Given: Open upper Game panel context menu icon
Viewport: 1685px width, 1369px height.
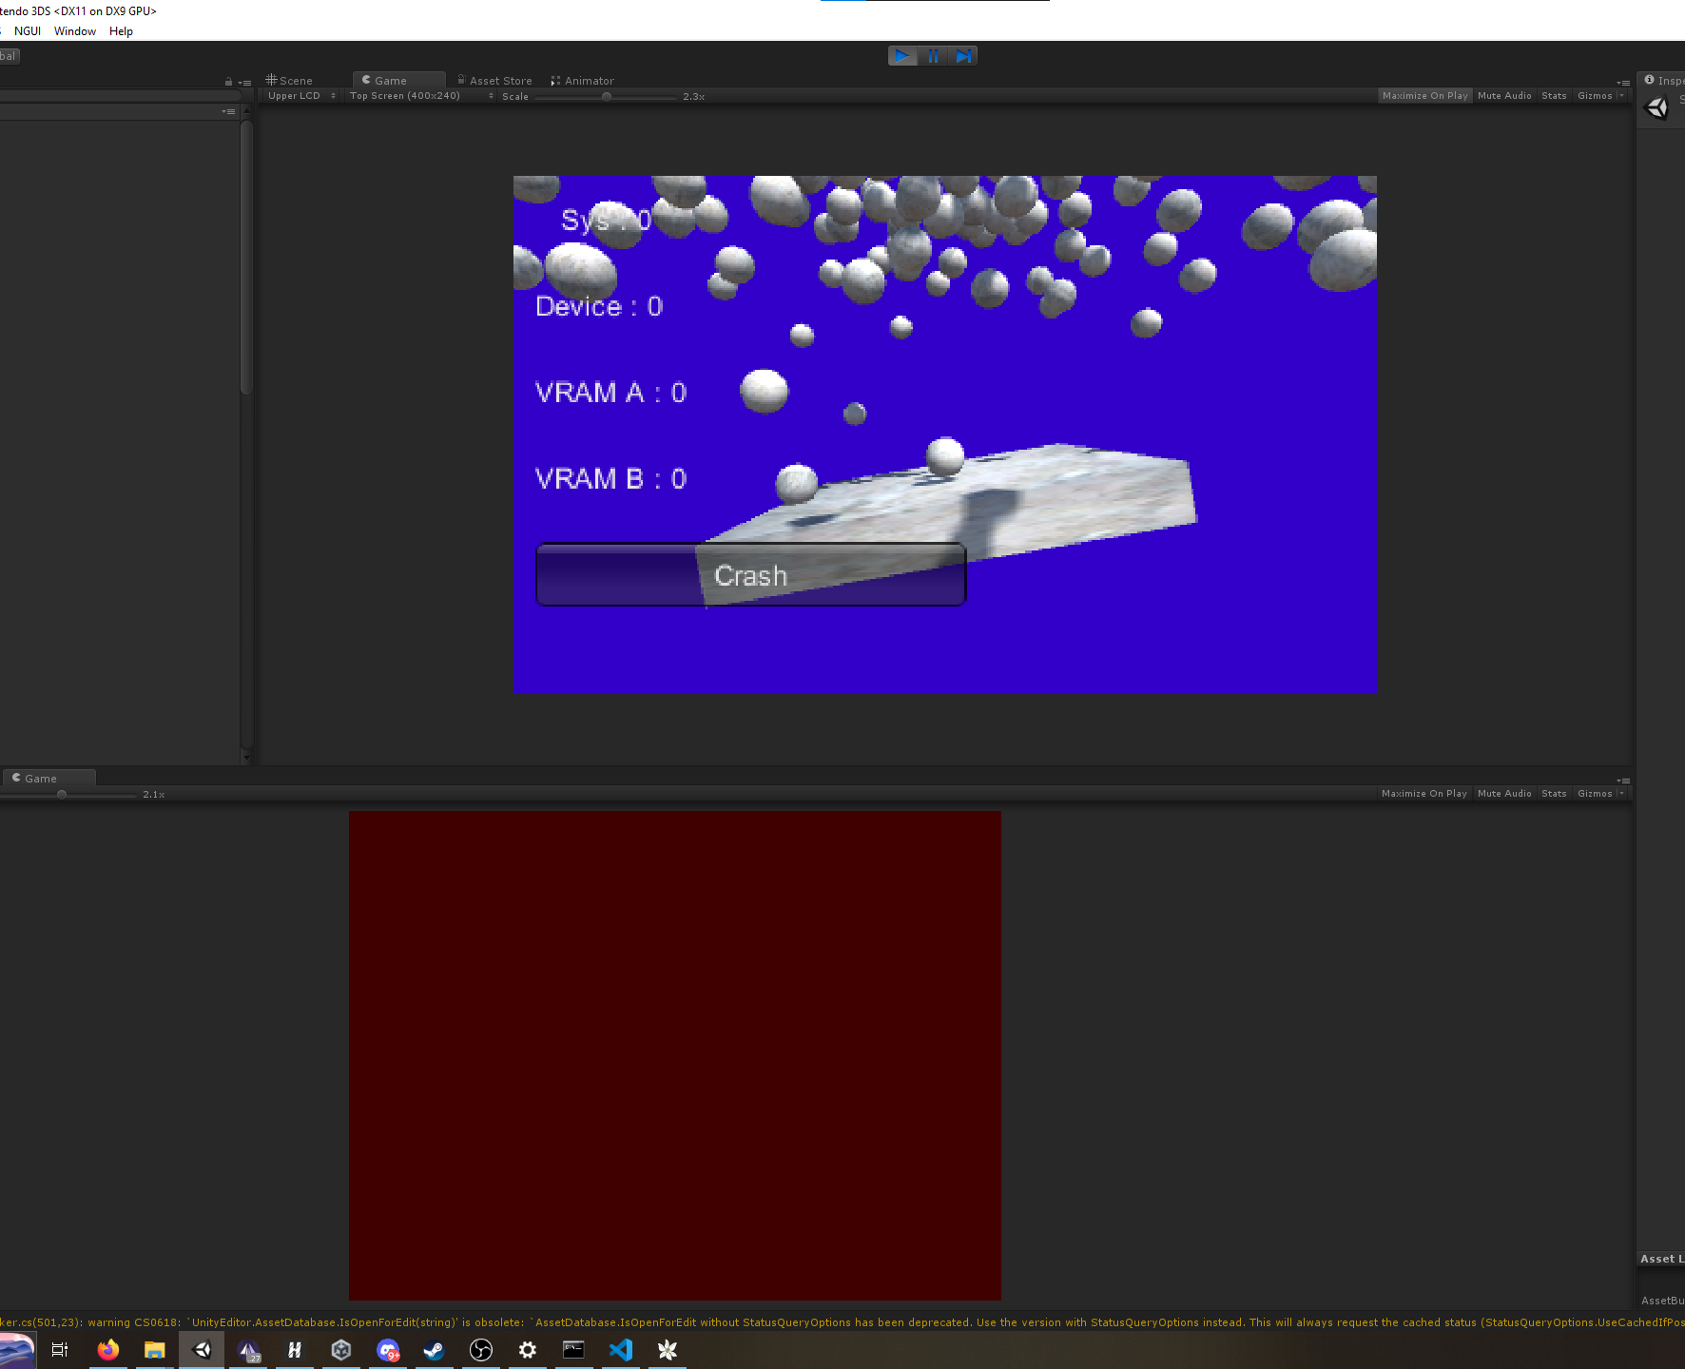Looking at the screenshot, I should [1623, 83].
